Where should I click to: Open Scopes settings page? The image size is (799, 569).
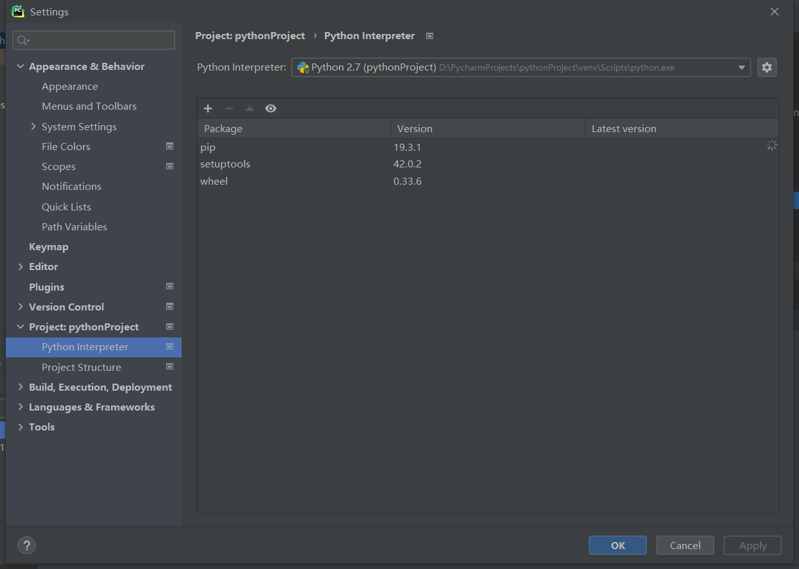coord(58,167)
